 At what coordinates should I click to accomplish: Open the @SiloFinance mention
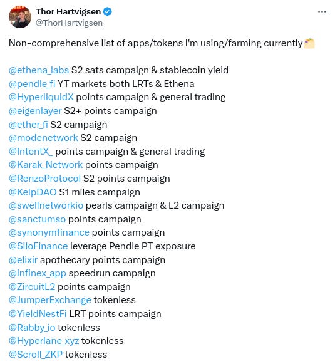[x=38, y=246]
